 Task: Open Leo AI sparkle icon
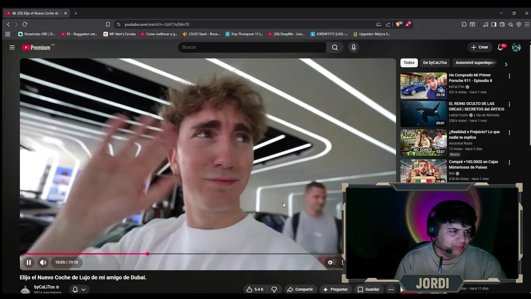tap(510, 25)
